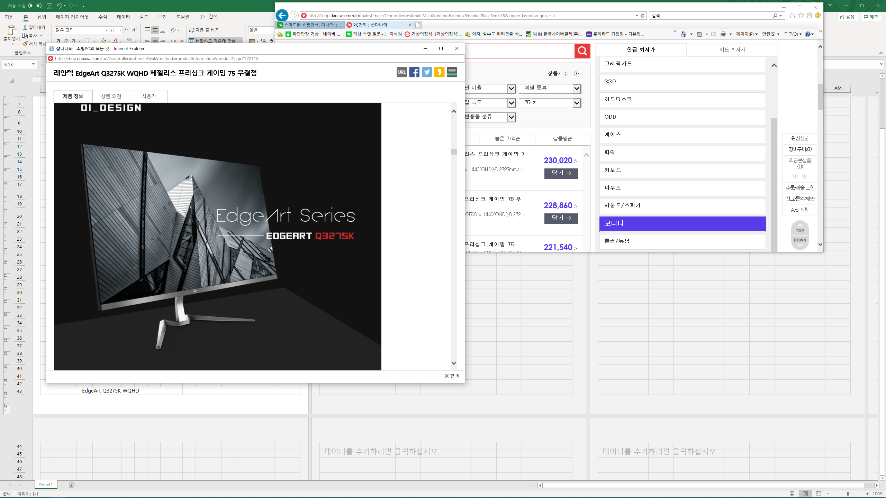886x498 pixels.
Task: Open the 페이지 레이아웃 ribbon tab
Action: tap(72, 17)
